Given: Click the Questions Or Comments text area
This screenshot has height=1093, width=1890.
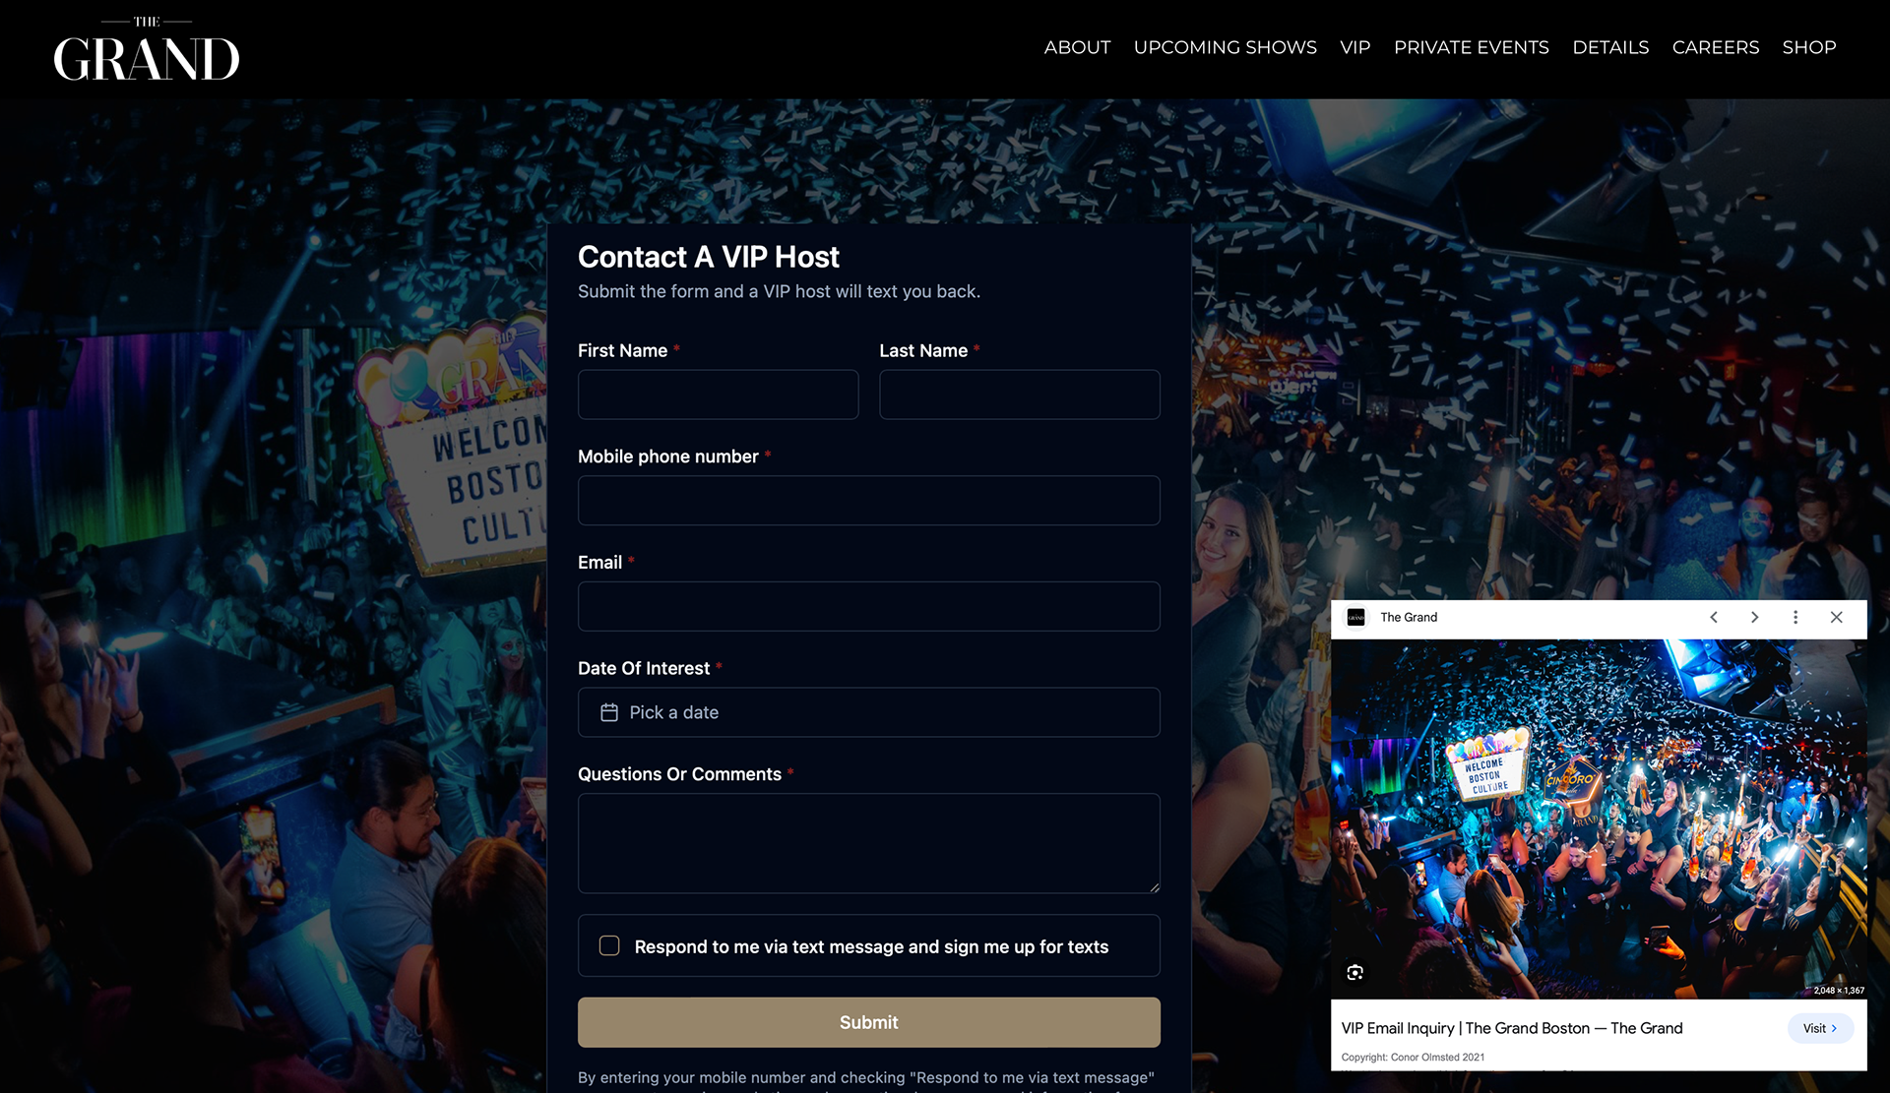Looking at the screenshot, I should pos(869,843).
